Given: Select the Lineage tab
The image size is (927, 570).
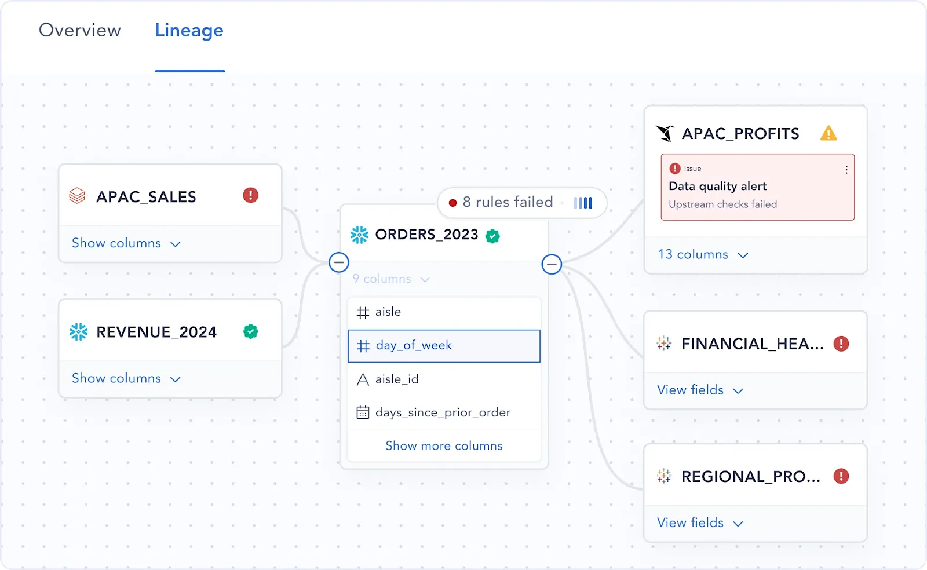Looking at the screenshot, I should [x=189, y=30].
